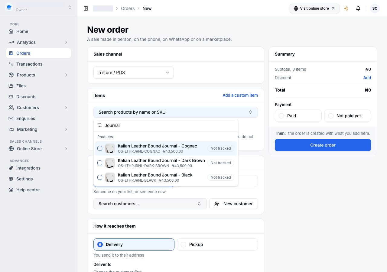
Task: Click the Integrations icon
Action: (x=11, y=168)
